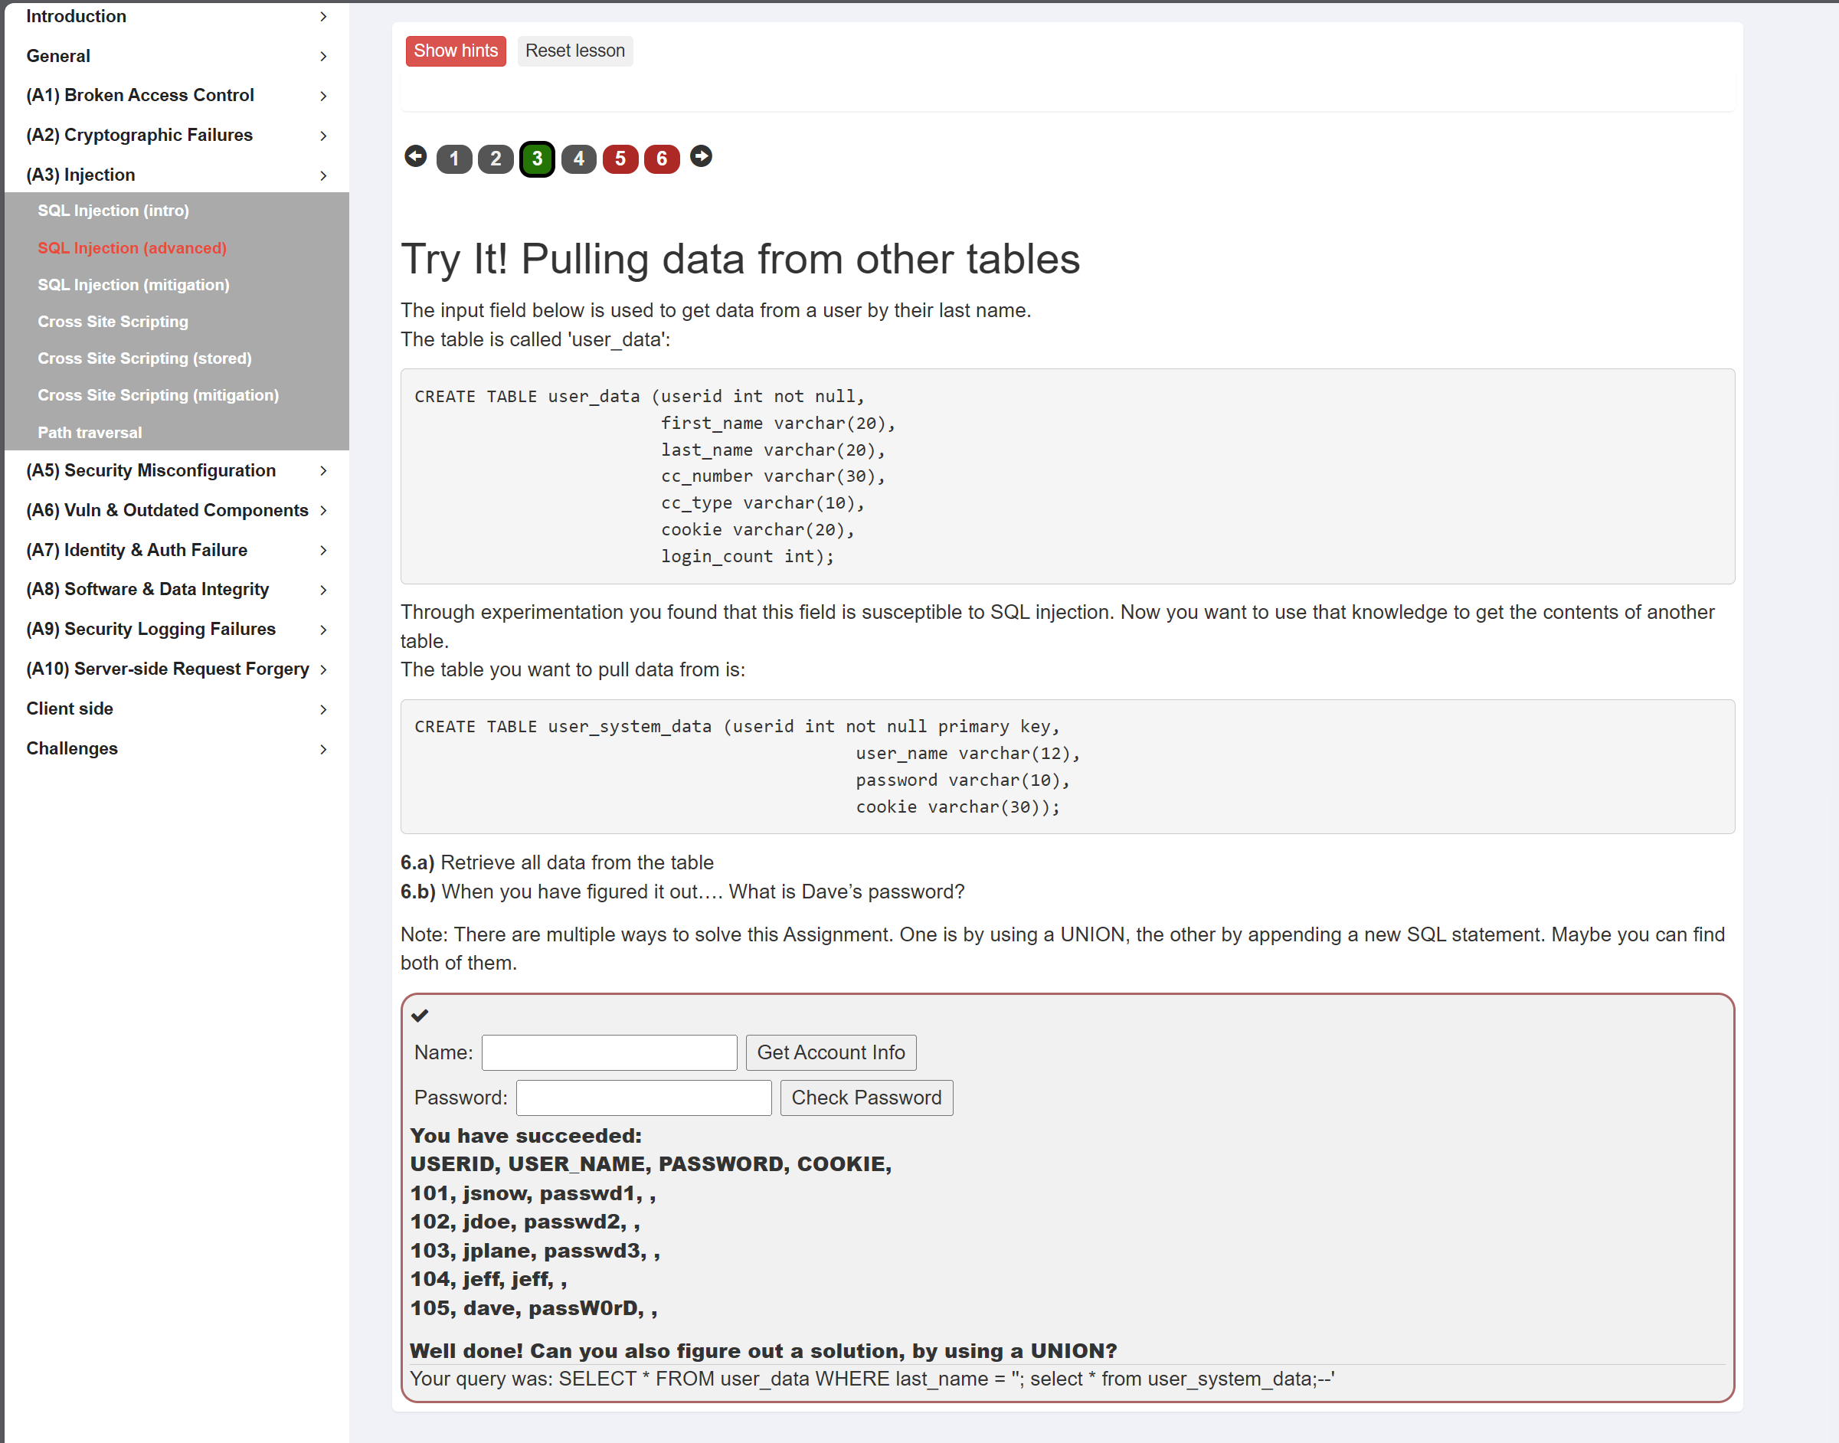Go to lesson page 1 badge

pos(453,158)
